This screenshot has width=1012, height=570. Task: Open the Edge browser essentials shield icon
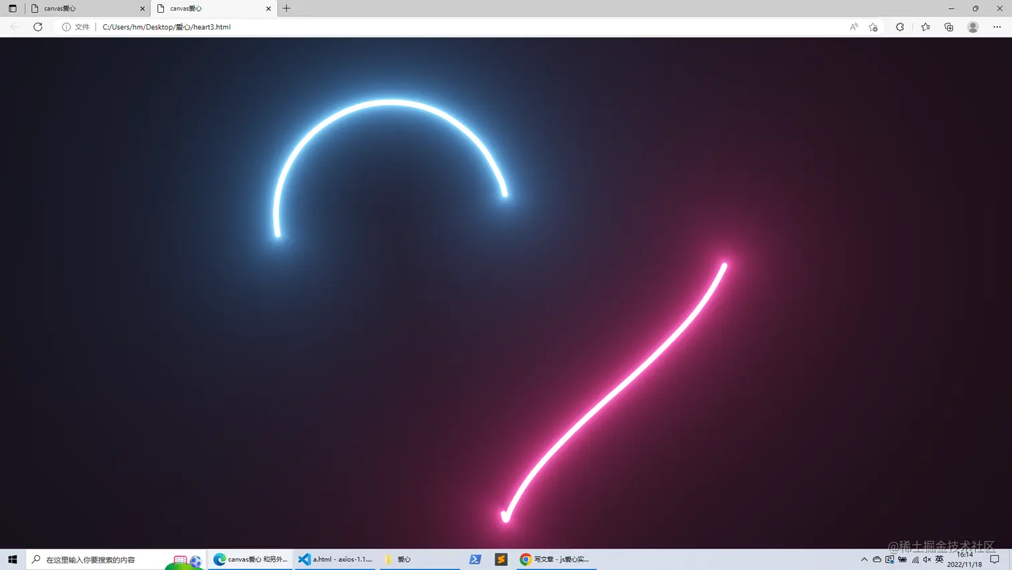[x=900, y=27]
